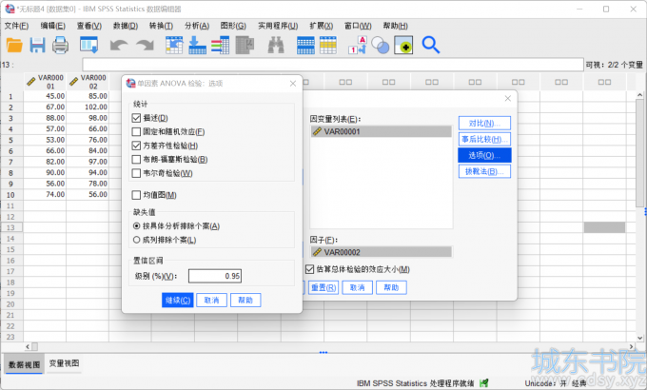Click the Open data document folder icon

pyautogui.click(x=14, y=45)
